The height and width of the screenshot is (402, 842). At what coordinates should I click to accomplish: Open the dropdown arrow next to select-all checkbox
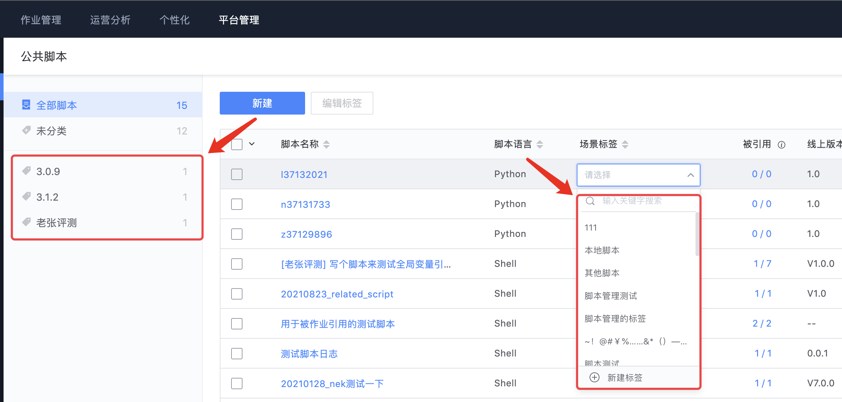tap(252, 144)
